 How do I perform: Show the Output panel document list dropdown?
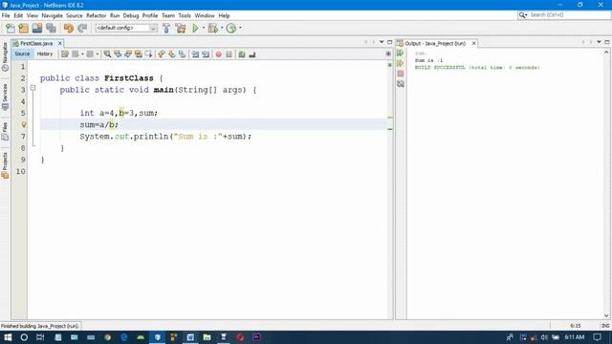tap(600, 42)
